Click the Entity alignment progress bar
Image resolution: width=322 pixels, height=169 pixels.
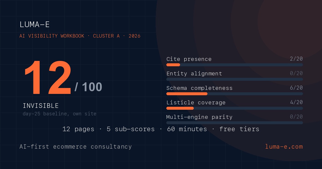coord(235,79)
